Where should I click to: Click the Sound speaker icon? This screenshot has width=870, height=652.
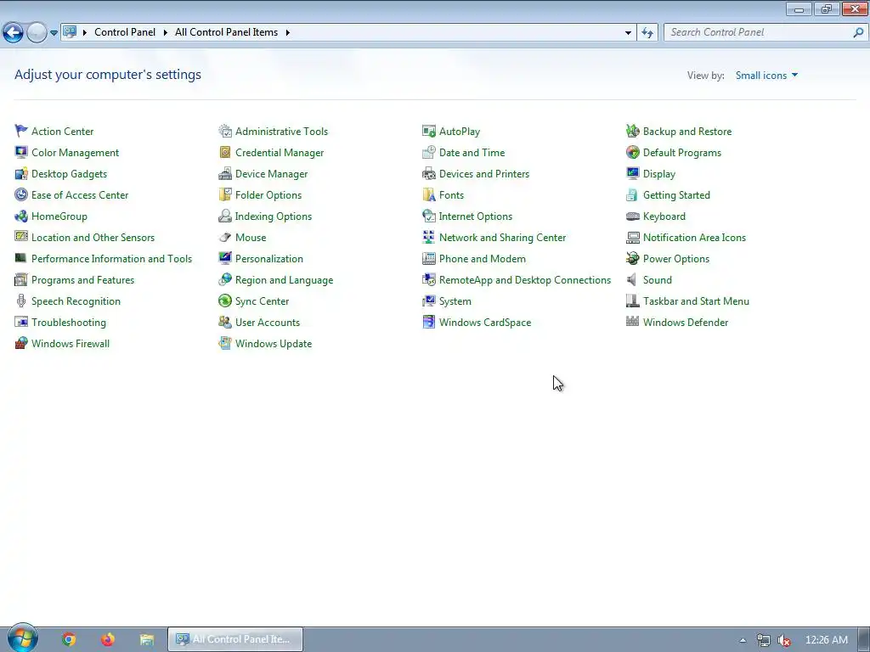pos(632,280)
